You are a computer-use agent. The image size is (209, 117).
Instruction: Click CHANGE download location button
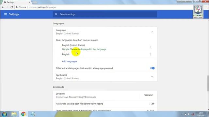point(148,95)
